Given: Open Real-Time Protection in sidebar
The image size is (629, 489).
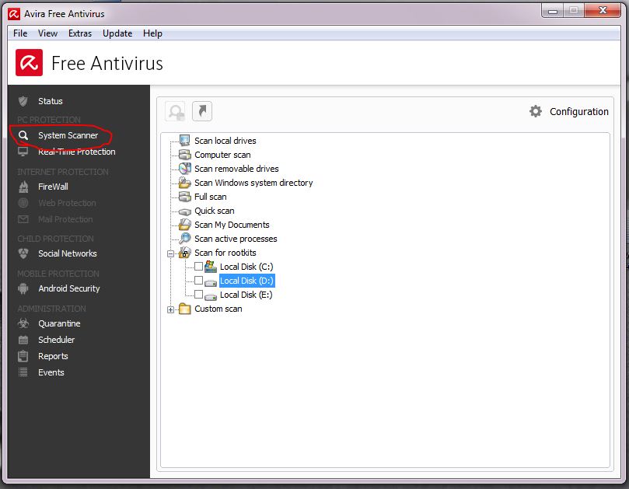Looking at the screenshot, I should coord(76,152).
